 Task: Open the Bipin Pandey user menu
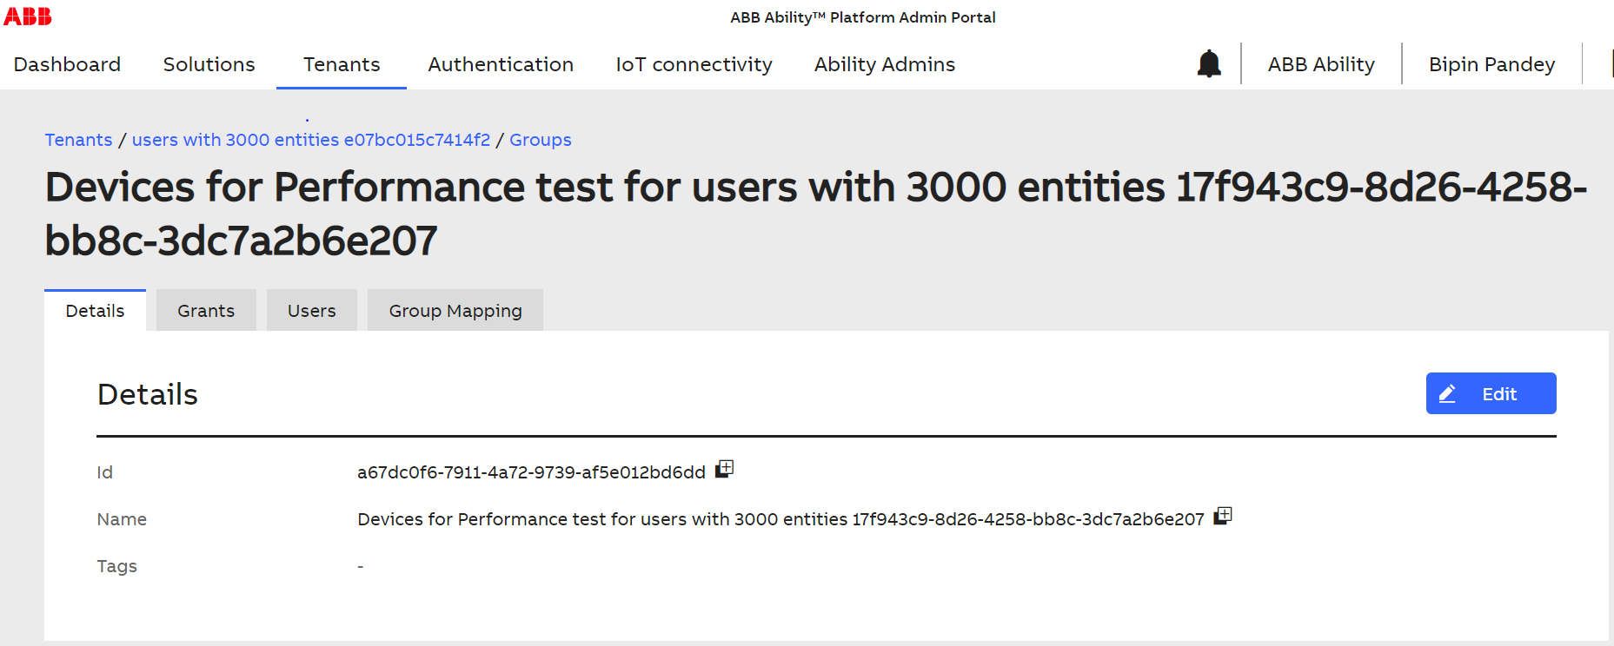[1491, 64]
